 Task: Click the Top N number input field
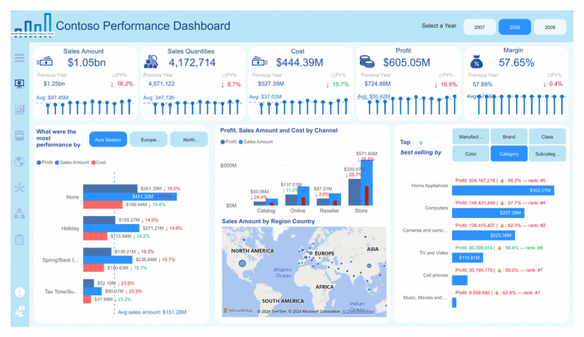[431, 143]
